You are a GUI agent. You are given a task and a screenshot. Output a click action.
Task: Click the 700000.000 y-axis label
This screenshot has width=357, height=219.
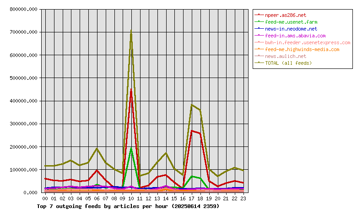tap(23, 32)
